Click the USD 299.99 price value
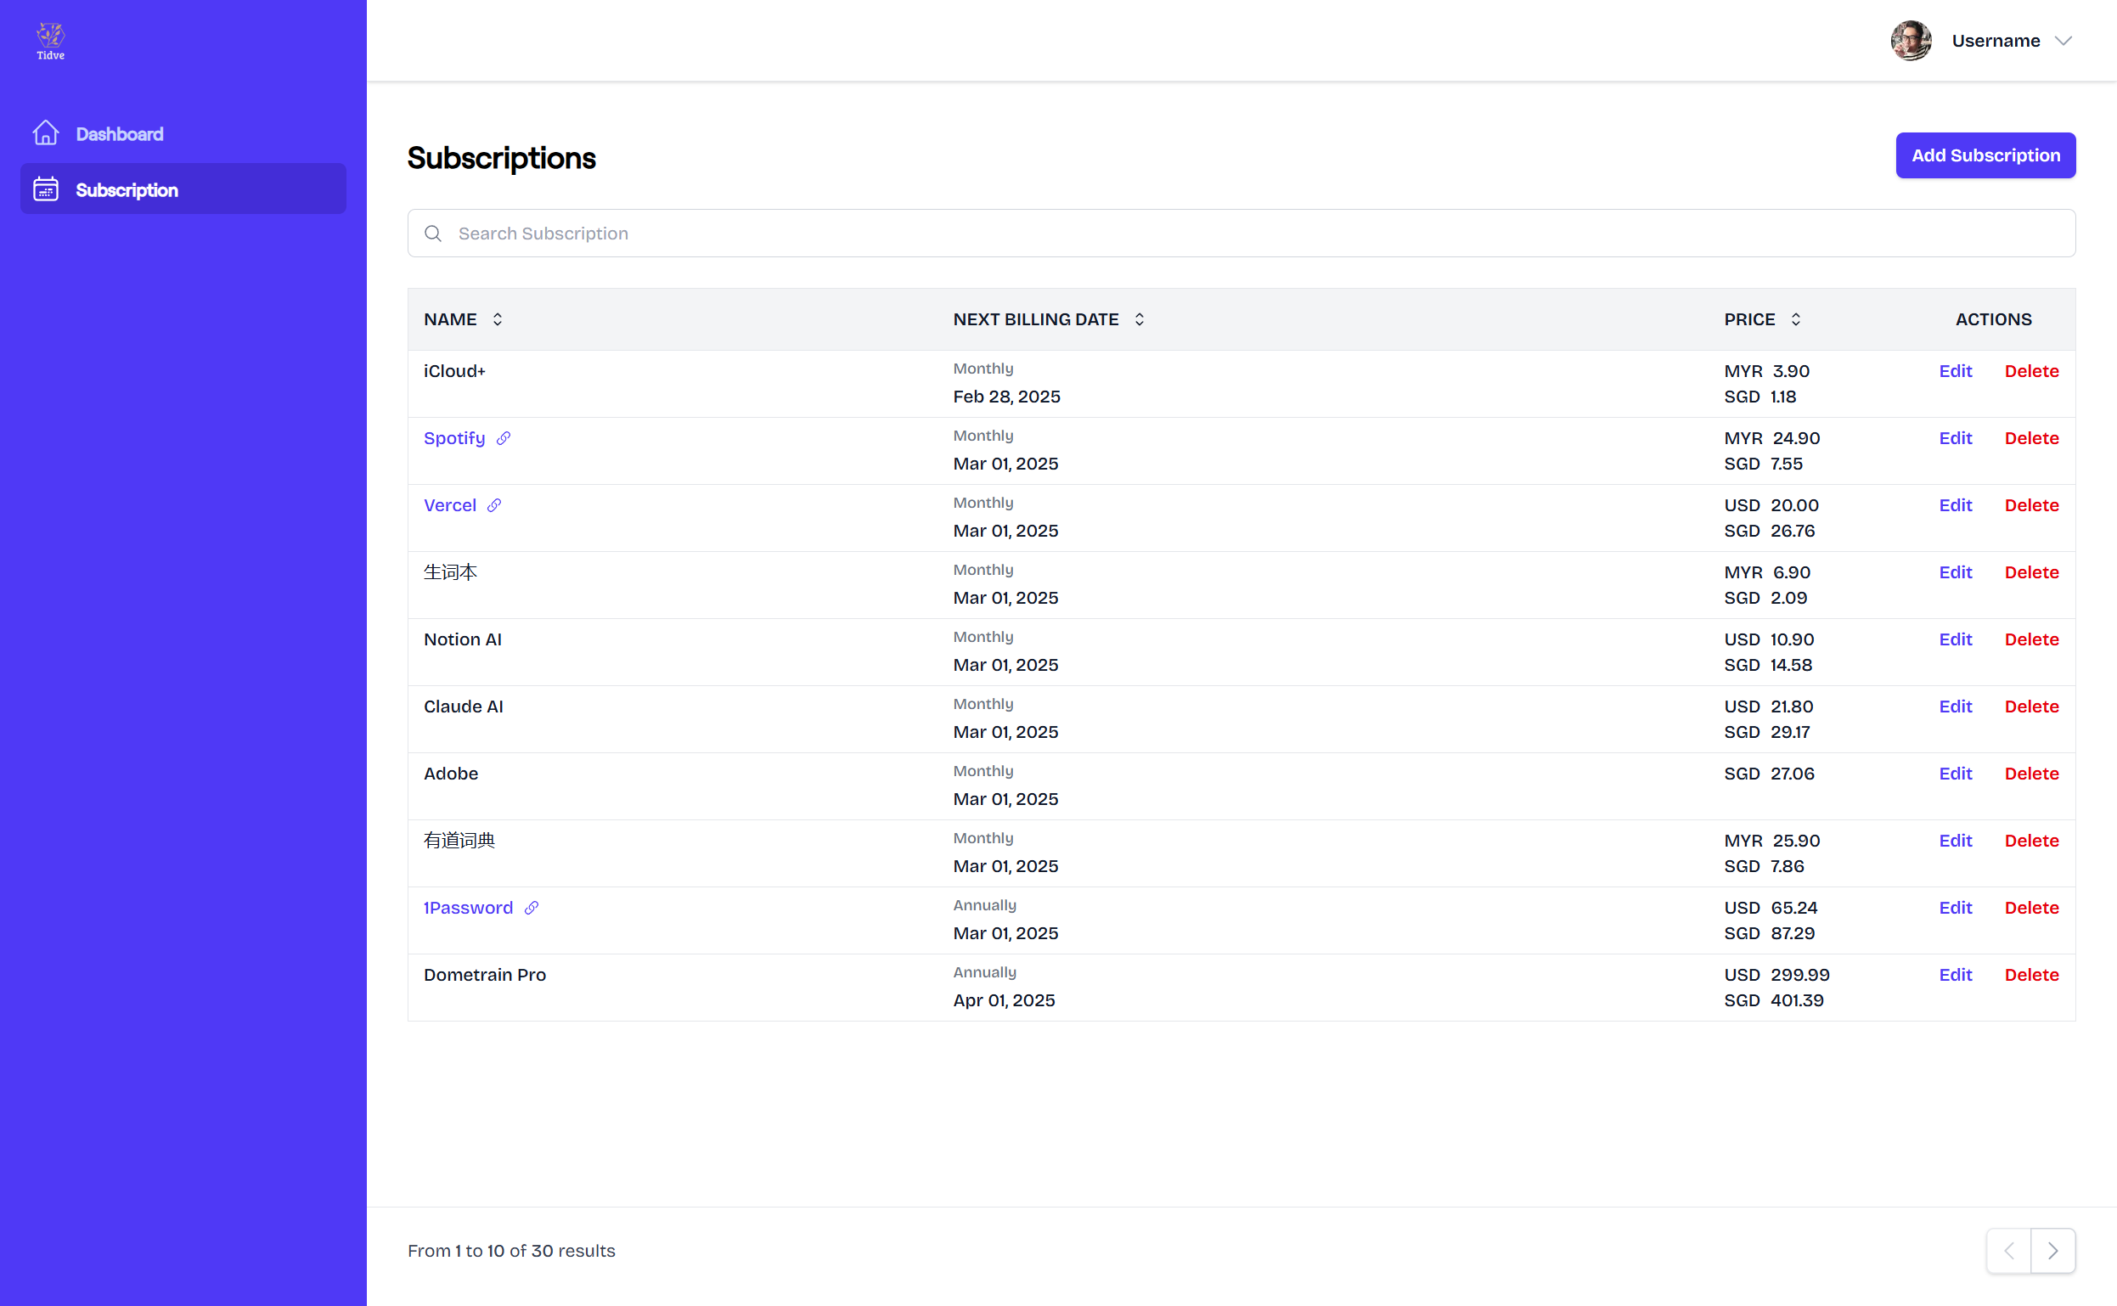This screenshot has width=2117, height=1306. pos(1776,975)
